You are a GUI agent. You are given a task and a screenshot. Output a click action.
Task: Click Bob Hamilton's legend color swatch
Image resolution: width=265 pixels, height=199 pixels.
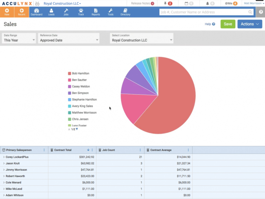69,73
